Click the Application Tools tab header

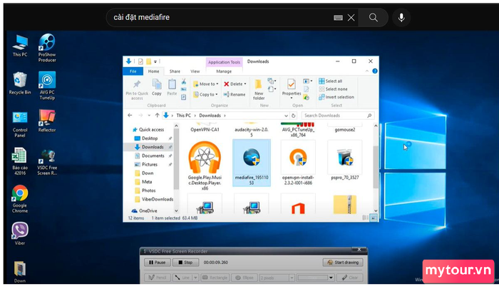pyautogui.click(x=224, y=62)
